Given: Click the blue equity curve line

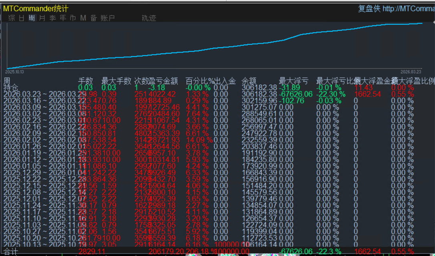Looking at the screenshot, I should click(214, 48).
